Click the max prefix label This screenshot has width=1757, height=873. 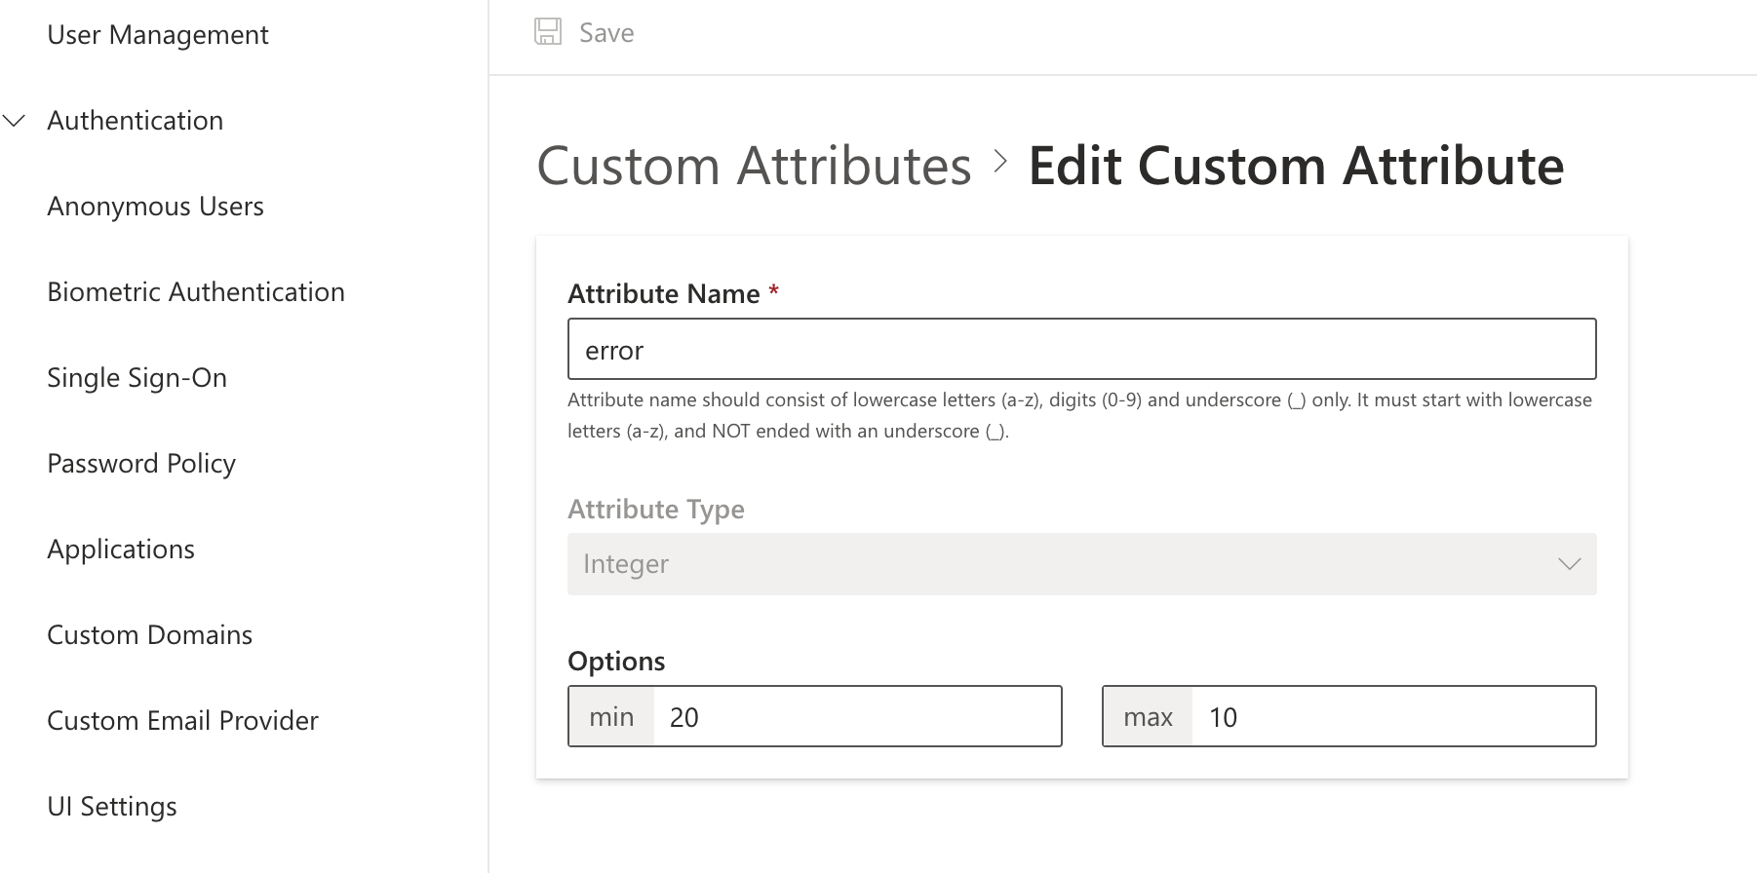click(x=1148, y=717)
